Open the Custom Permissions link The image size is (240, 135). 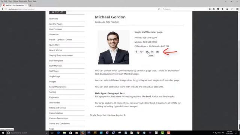59,118
